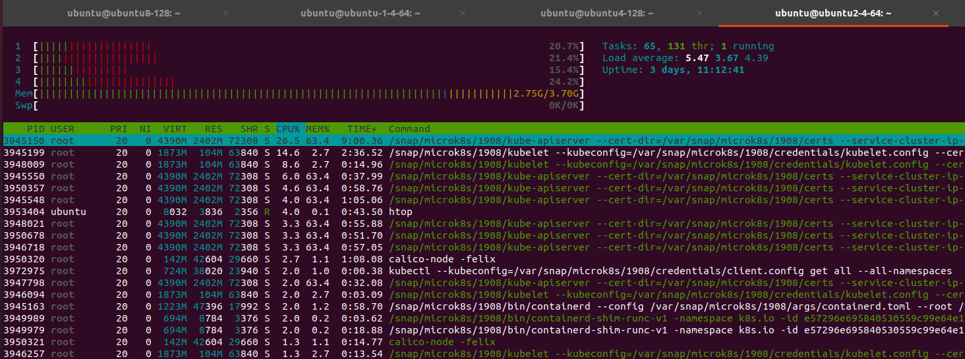
Task: Sort by the RES column header
Action: 214,129
